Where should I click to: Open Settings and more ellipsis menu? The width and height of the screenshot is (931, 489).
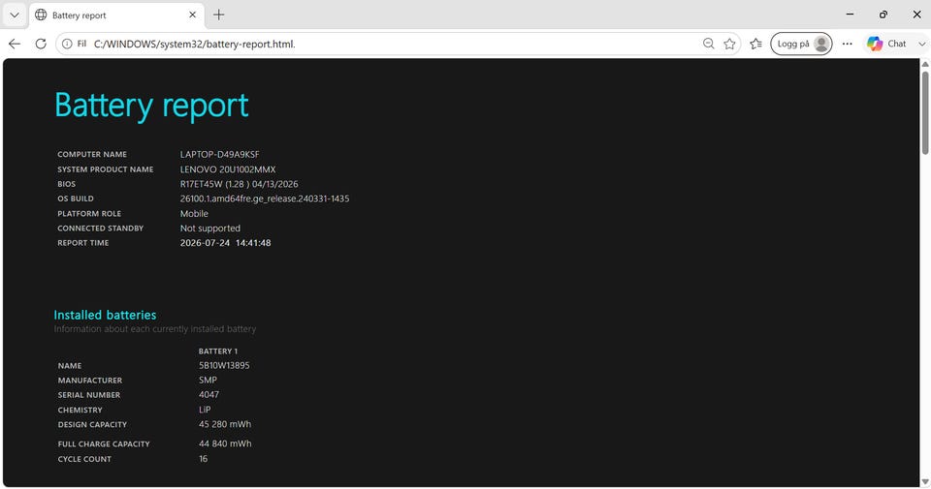click(848, 44)
